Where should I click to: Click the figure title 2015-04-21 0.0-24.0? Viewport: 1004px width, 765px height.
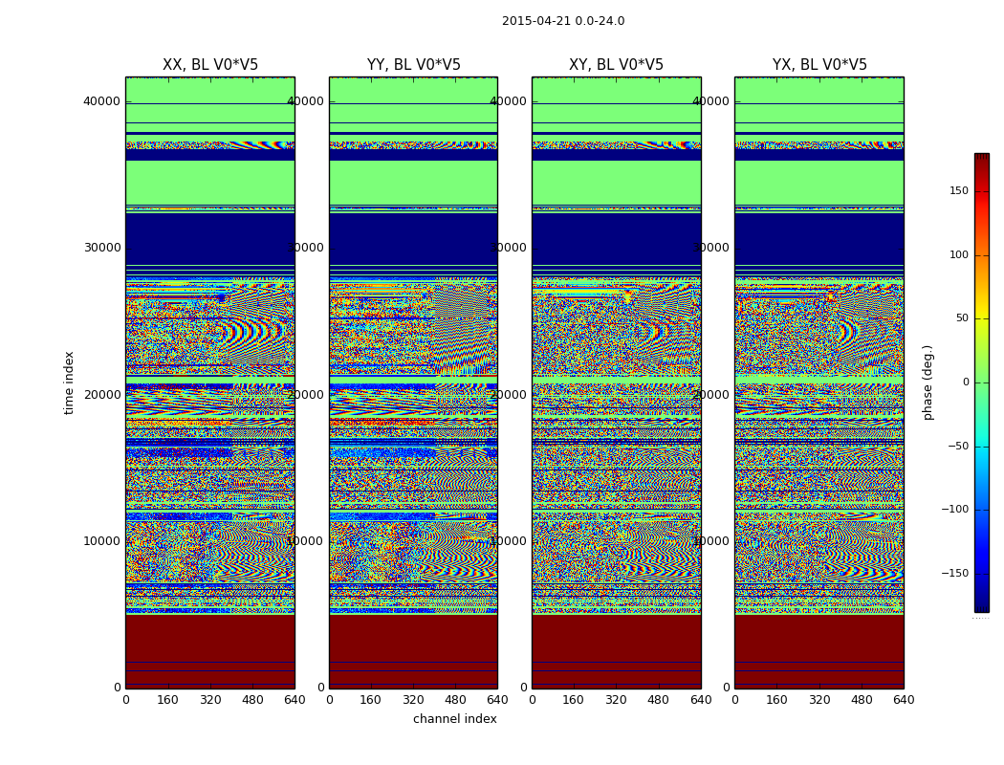563,21
